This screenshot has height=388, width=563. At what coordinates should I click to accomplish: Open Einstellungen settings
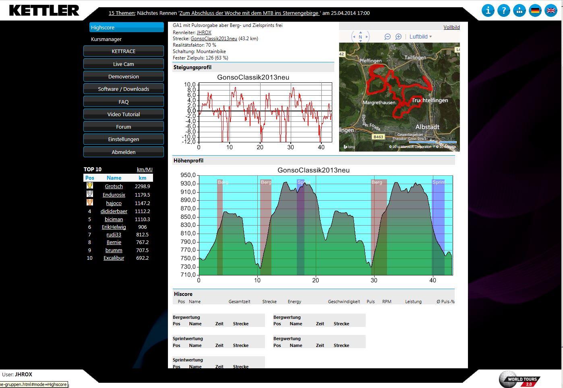(x=124, y=139)
